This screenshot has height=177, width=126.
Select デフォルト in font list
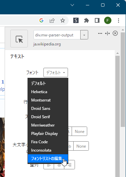coord(48,83)
